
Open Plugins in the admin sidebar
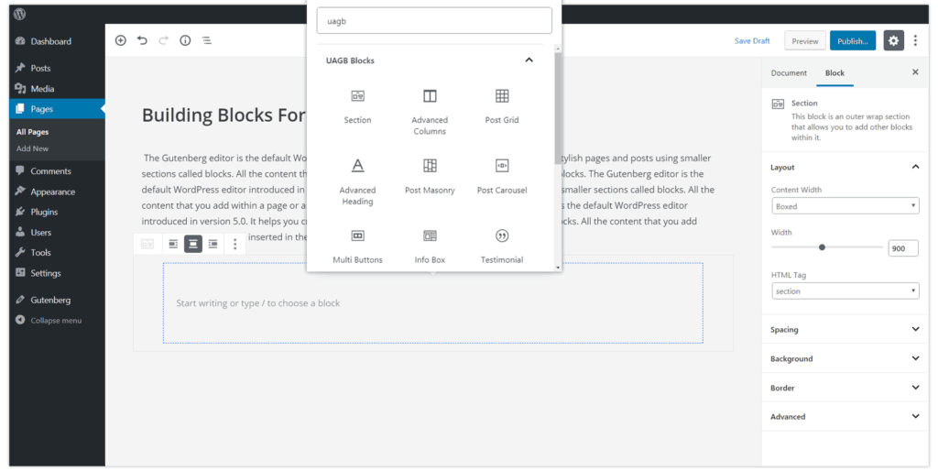pyautogui.click(x=42, y=212)
